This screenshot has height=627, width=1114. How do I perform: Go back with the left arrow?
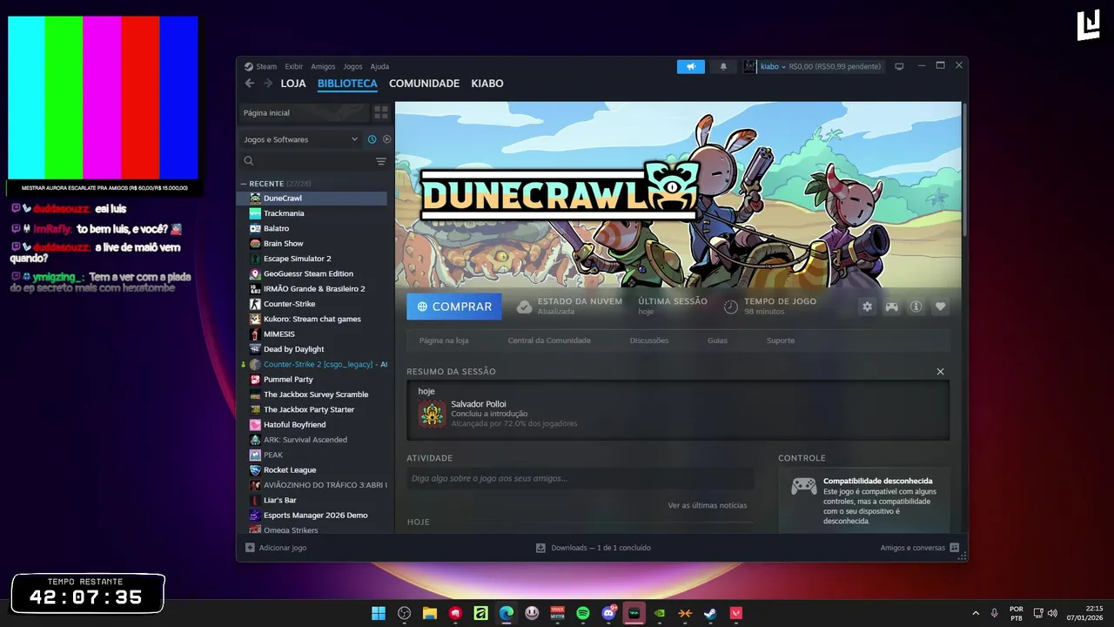coord(250,84)
